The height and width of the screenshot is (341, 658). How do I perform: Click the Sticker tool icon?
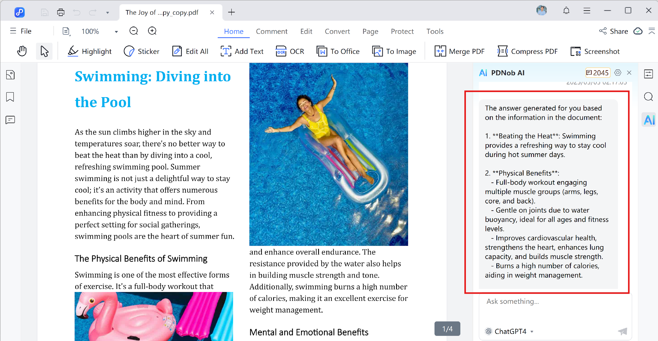129,51
